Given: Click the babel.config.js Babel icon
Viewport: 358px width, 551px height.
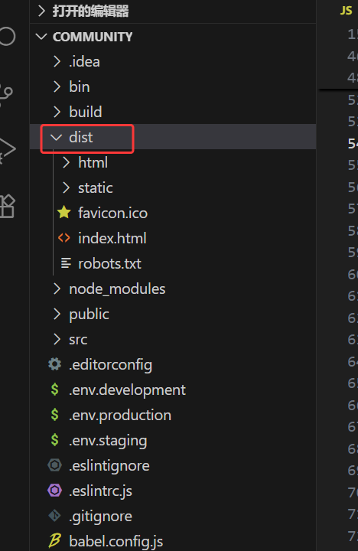Looking at the screenshot, I should pyautogui.click(x=55, y=541).
